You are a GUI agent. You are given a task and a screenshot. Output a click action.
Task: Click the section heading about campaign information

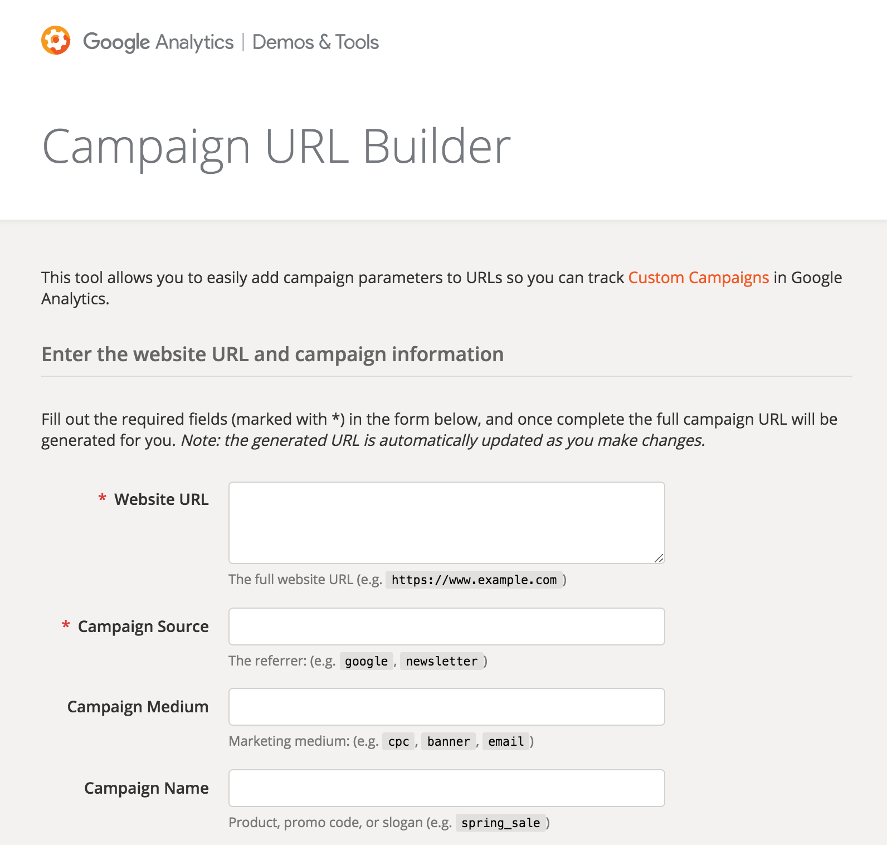point(272,354)
